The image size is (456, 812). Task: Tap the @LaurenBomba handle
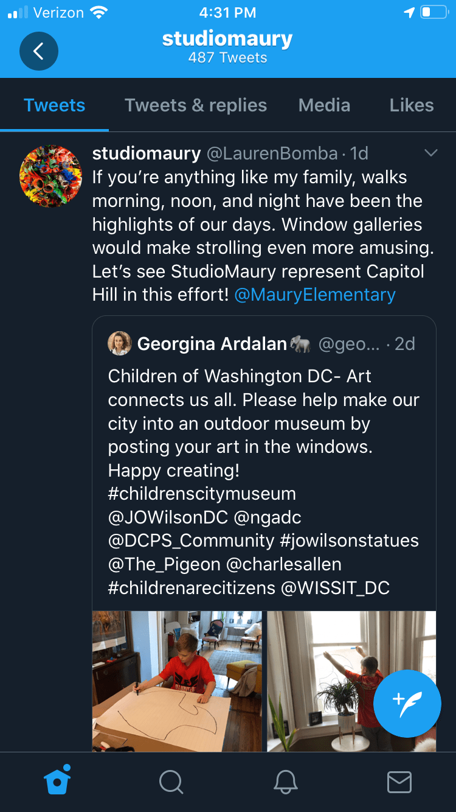[272, 153]
